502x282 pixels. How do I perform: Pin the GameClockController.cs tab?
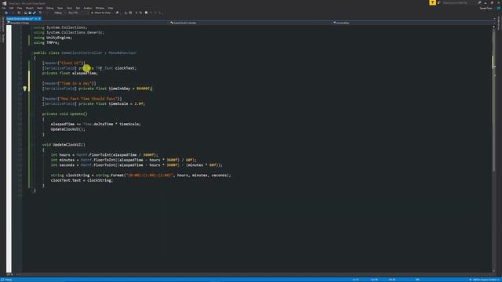pos(36,19)
